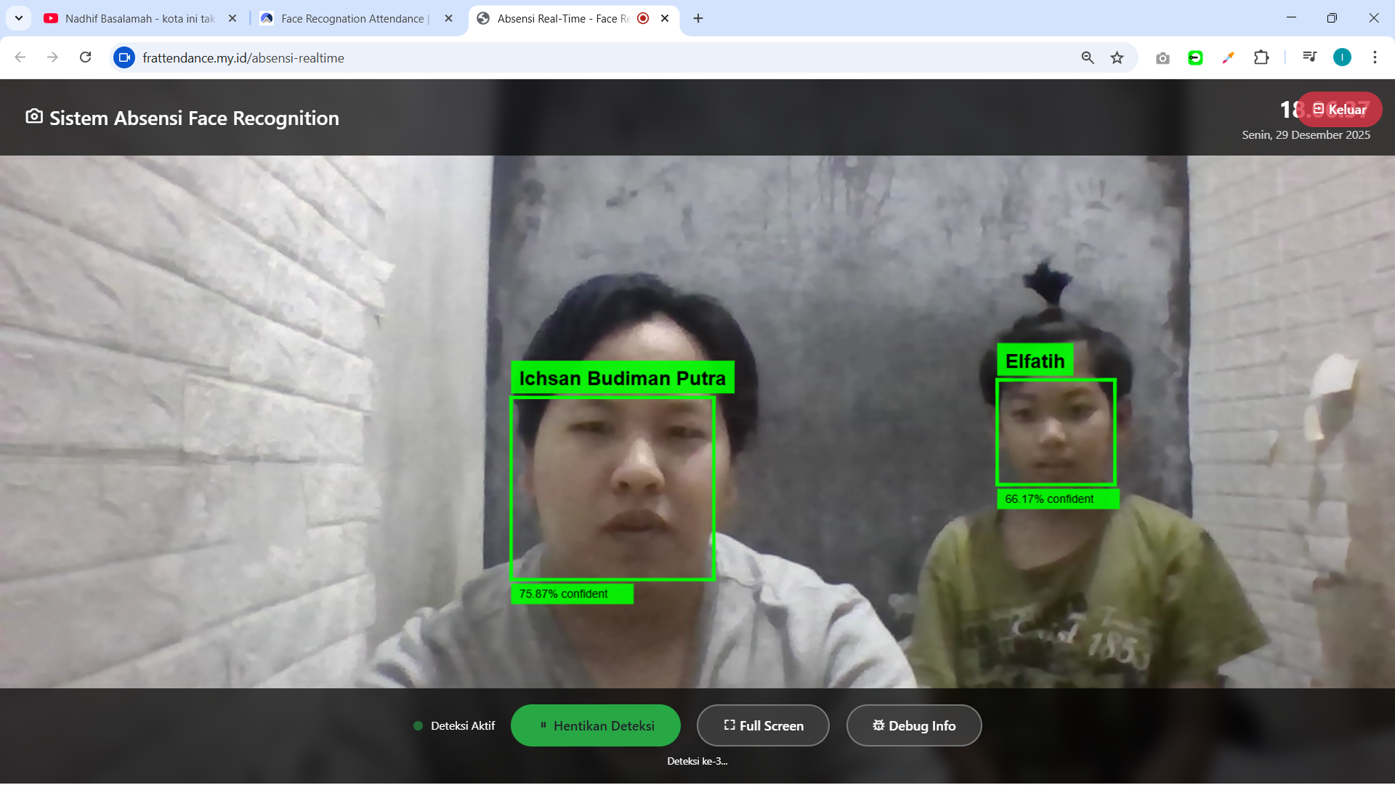Stop detection with Hentikan Deteksi
This screenshot has width=1395, height=785.
point(596,725)
